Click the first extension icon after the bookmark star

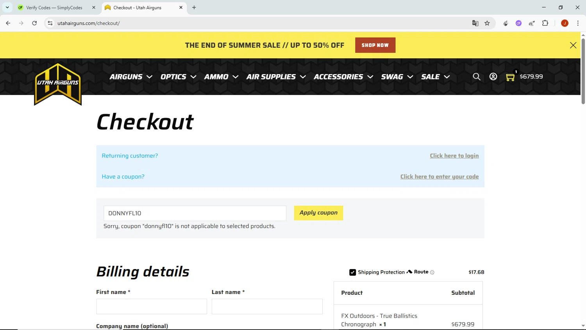[506, 23]
